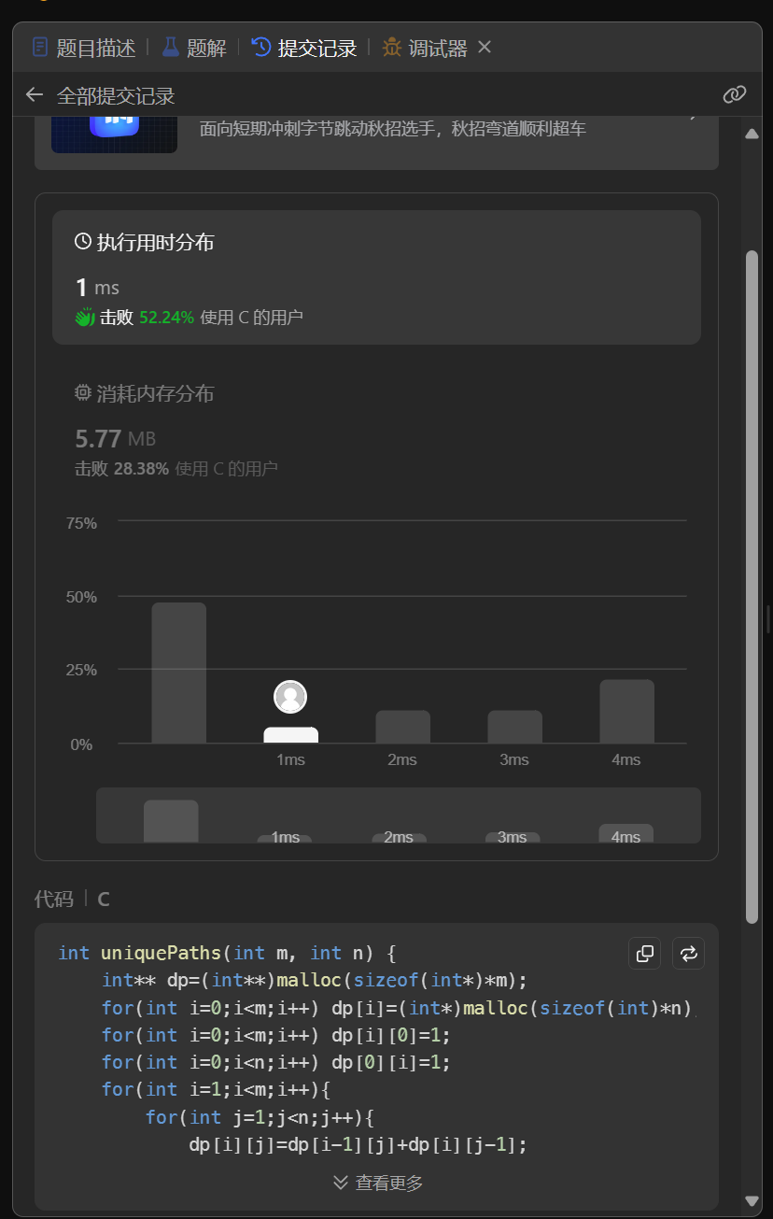The width and height of the screenshot is (773, 1219).
Task: Close the 调试器 tab
Action: [x=485, y=48]
